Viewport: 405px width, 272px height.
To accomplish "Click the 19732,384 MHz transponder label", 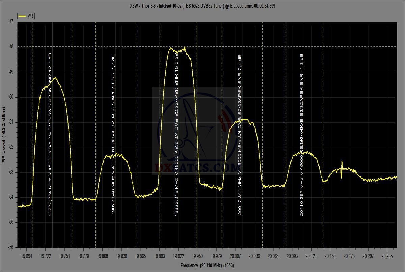I will click(50, 135).
